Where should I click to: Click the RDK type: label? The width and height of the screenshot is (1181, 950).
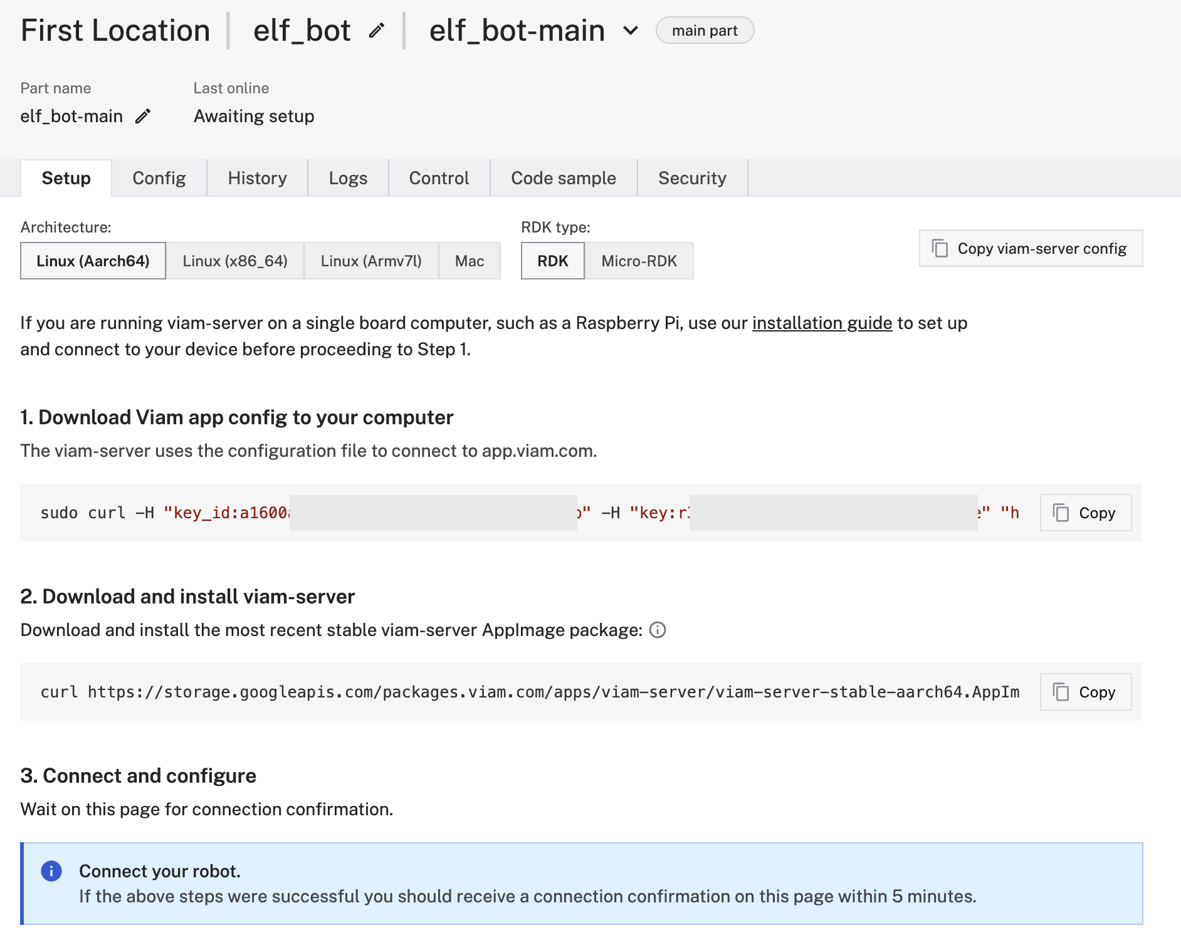click(x=556, y=227)
